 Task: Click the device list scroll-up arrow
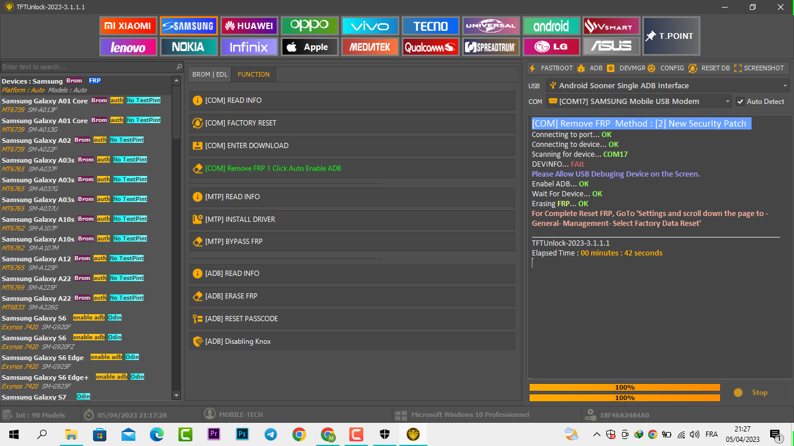[x=177, y=80]
